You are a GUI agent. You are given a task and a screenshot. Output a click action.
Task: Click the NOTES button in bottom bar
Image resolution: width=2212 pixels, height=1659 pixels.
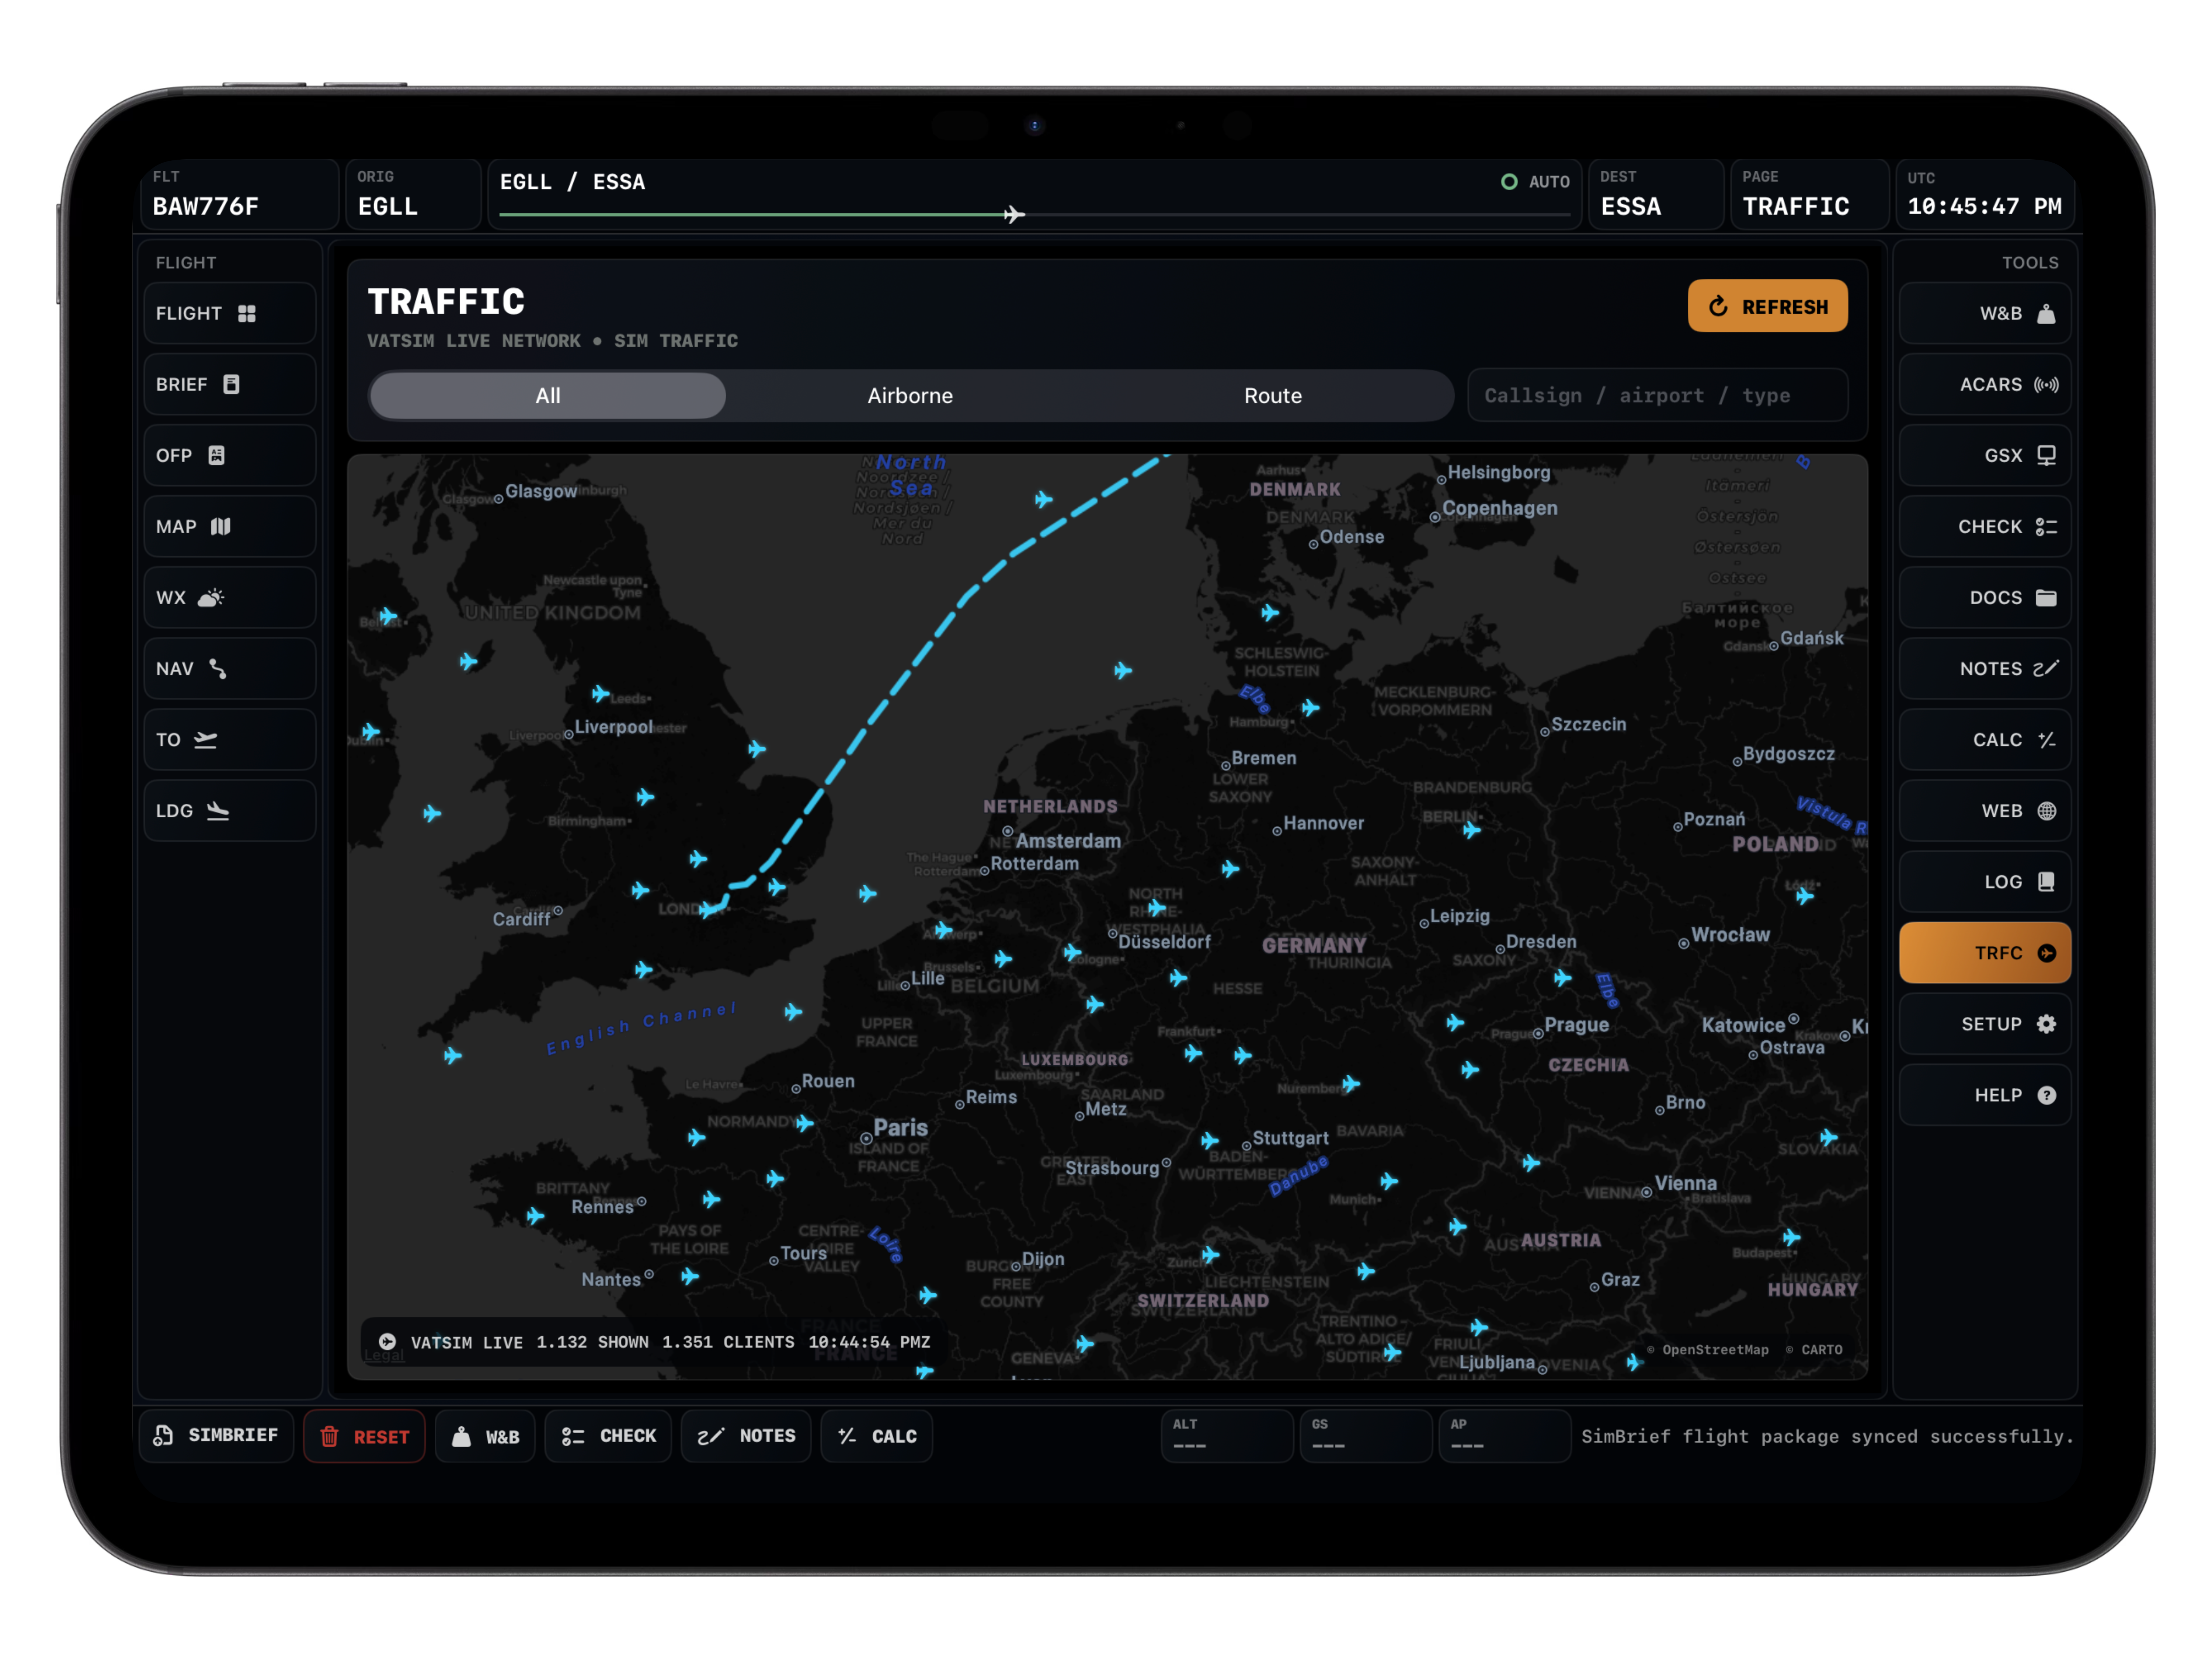tap(746, 1436)
